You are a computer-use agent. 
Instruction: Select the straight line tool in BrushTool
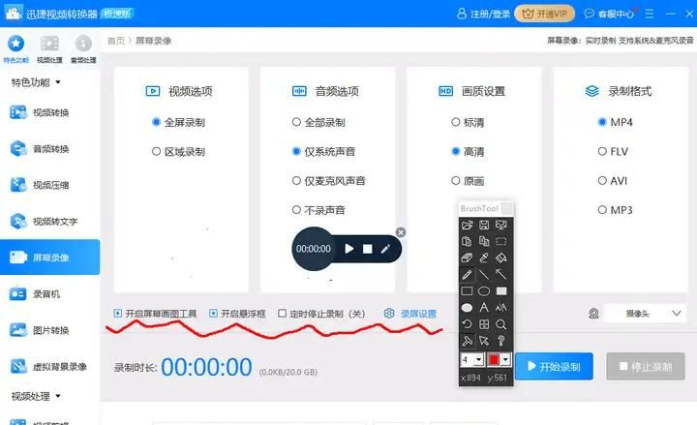[484, 275]
